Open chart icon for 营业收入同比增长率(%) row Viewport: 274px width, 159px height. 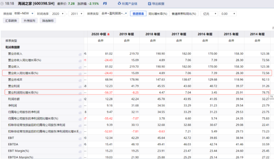click(80, 73)
